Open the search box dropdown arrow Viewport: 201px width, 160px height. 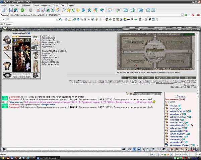(x=57, y=19)
